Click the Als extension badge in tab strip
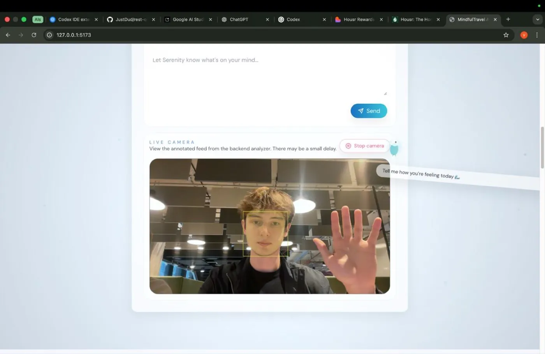The height and width of the screenshot is (354, 545). tap(38, 19)
